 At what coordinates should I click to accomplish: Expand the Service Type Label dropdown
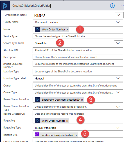click(118, 43)
